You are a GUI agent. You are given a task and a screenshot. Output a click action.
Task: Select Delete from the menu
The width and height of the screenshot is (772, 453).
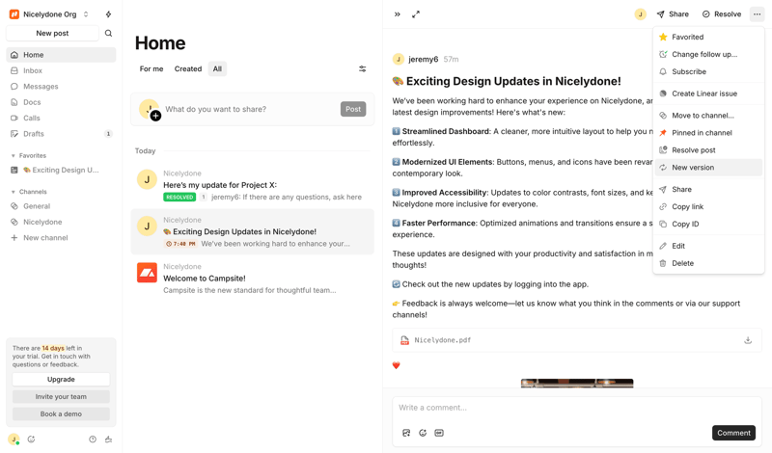[708, 263]
